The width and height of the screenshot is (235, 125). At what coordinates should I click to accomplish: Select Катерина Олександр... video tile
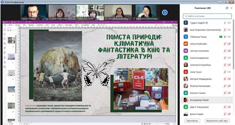[146, 12]
